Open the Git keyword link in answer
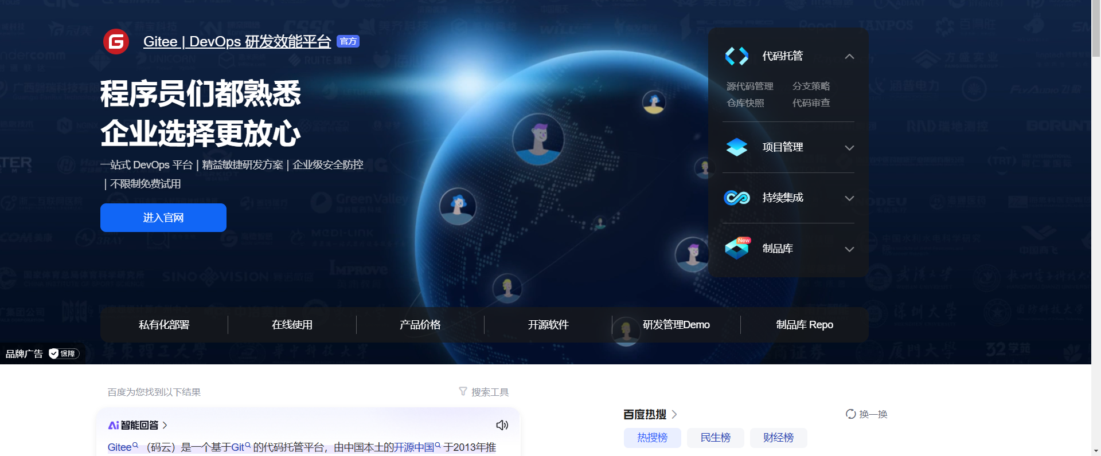Image resolution: width=1101 pixels, height=456 pixels. pyautogui.click(x=241, y=447)
